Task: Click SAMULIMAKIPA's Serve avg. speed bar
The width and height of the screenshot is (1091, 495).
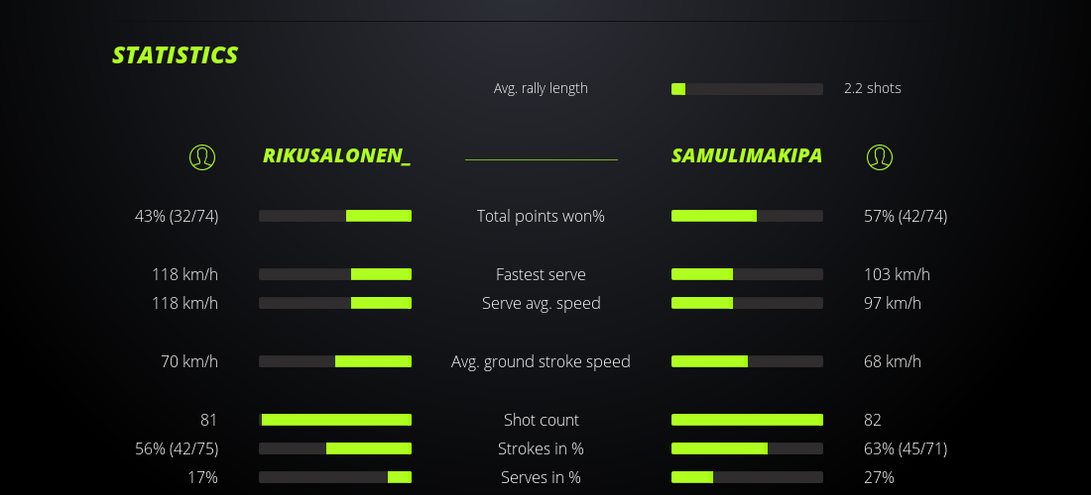Action: 747,303
